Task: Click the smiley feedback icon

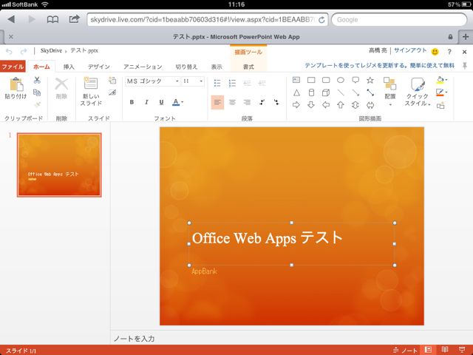Action: coord(435,52)
